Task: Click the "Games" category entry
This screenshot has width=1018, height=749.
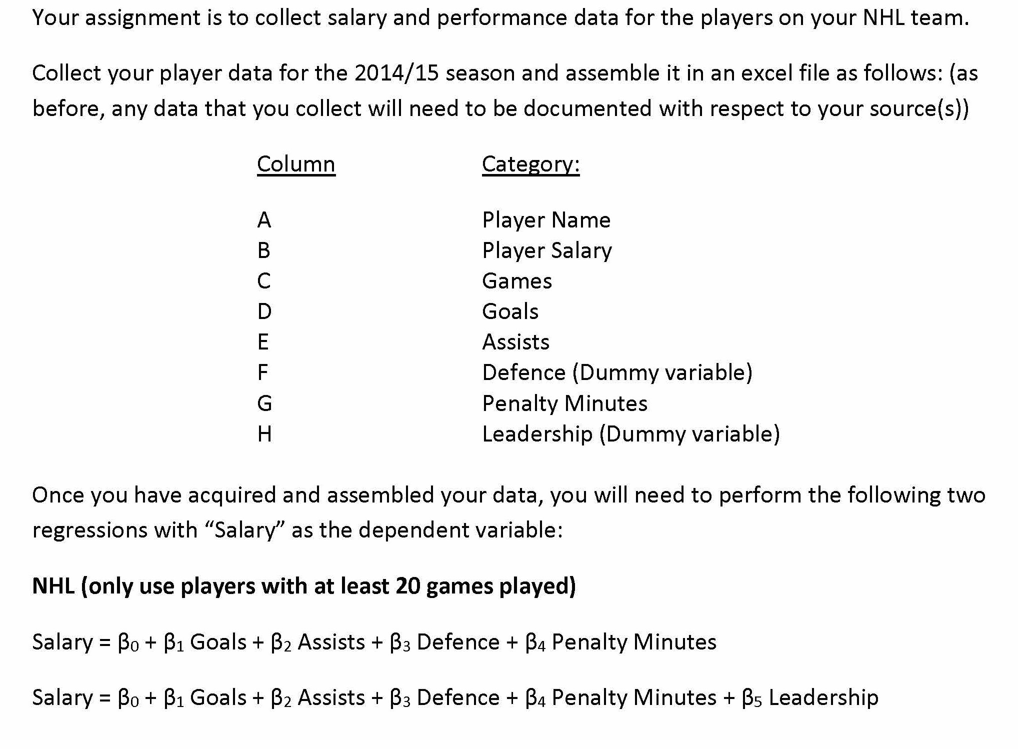Action: point(516,281)
